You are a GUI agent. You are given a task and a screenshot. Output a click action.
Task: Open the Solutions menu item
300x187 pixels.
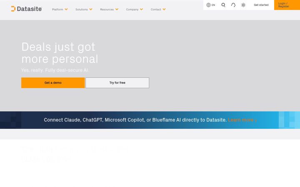82,9
